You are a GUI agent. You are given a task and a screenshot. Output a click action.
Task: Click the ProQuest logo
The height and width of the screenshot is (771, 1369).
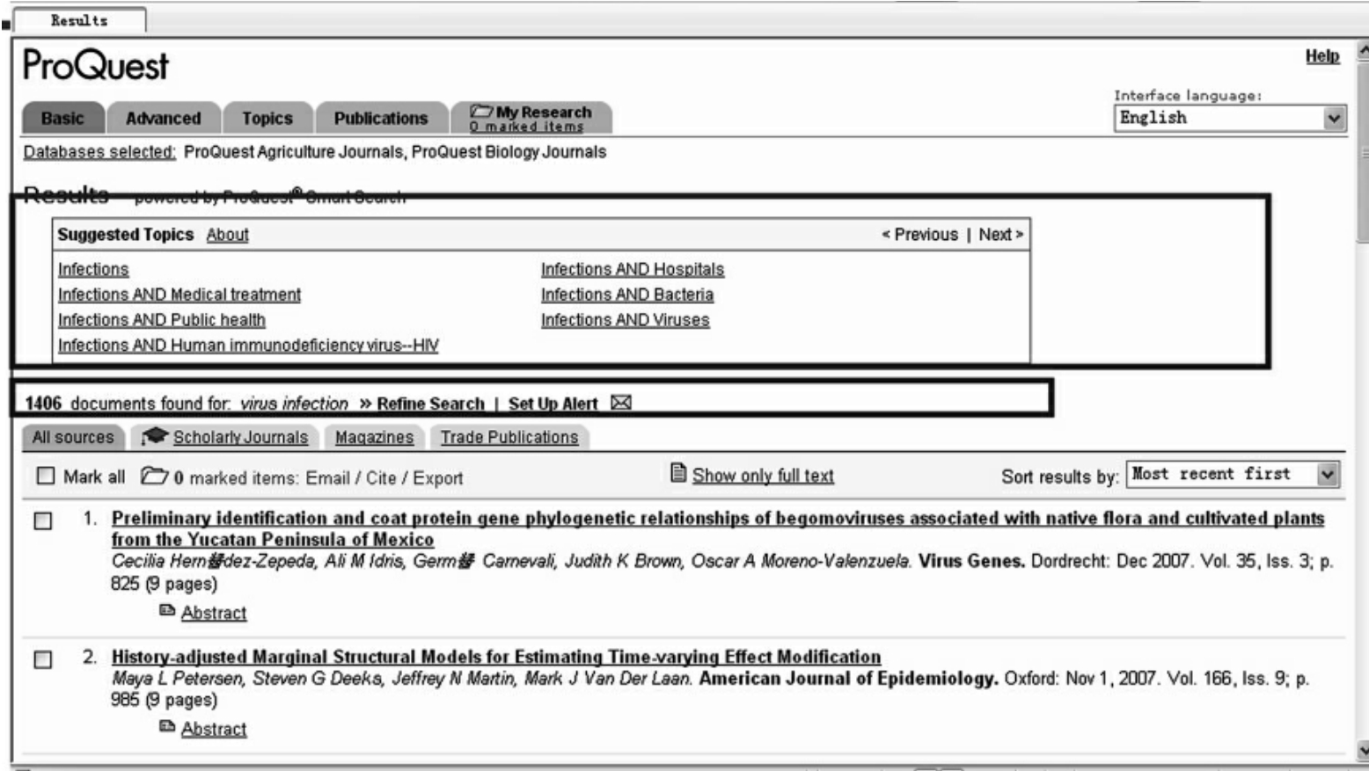(95, 65)
